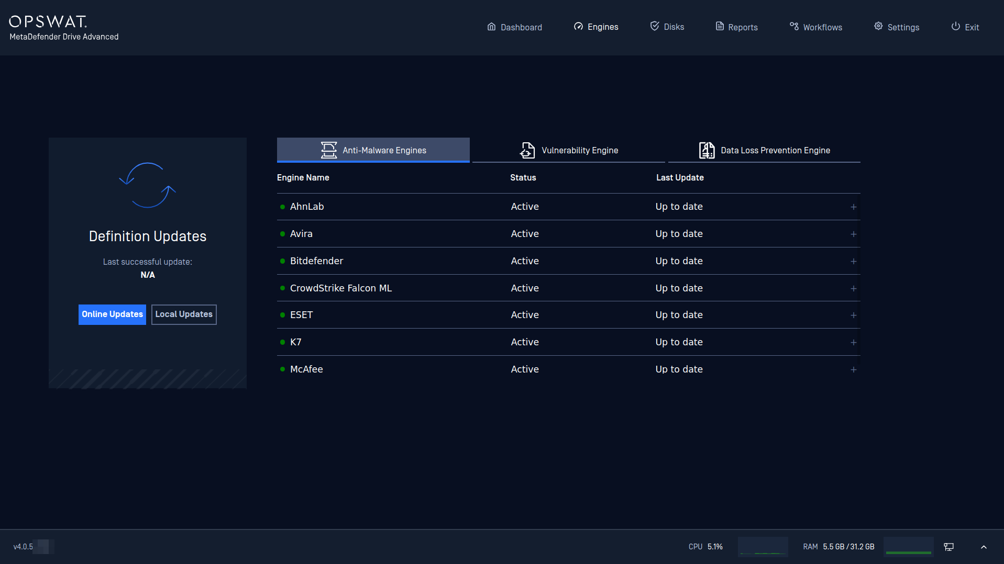This screenshot has height=564, width=1004.
Task: Click the Online Updates button
Action: coord(112,314)
